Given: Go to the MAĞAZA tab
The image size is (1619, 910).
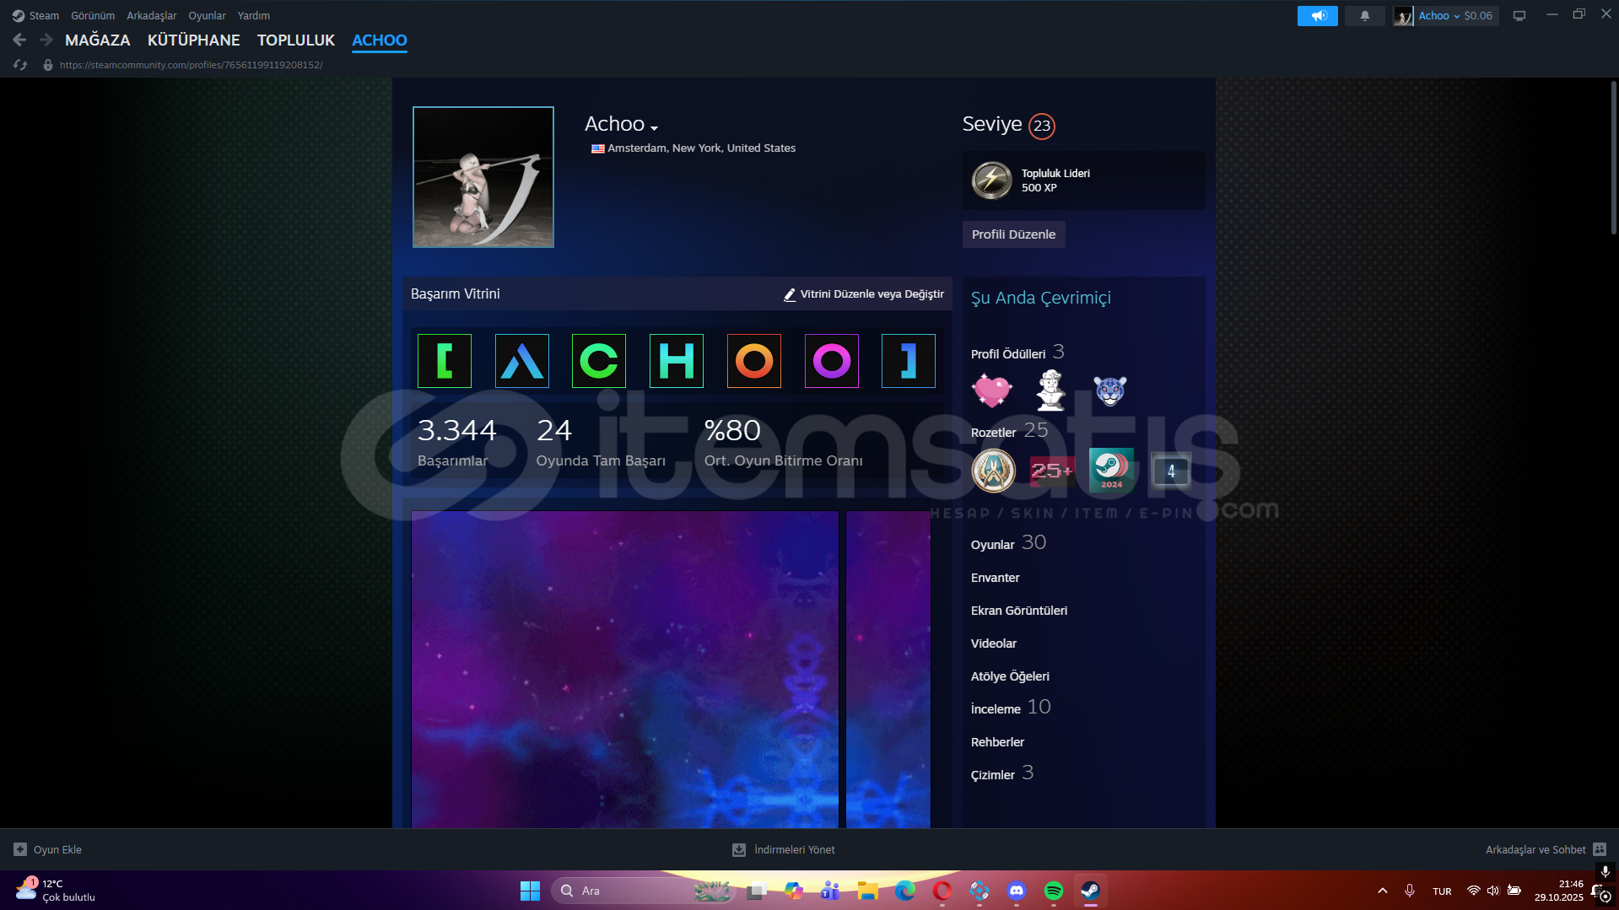Looking at the screenshot, I should tap(98, 40).
